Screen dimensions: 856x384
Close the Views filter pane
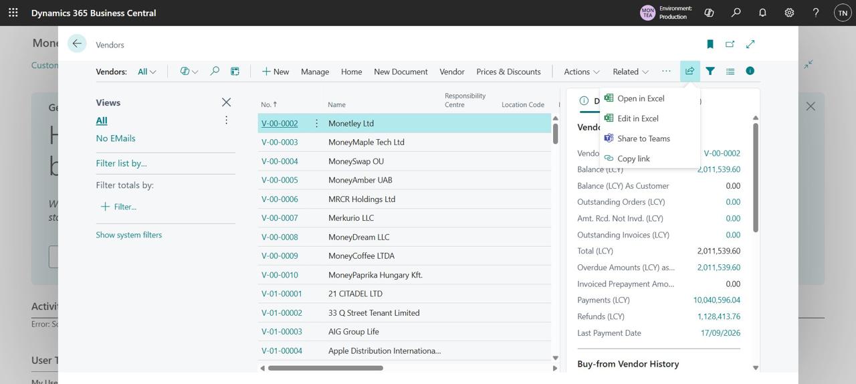(226, 102)
